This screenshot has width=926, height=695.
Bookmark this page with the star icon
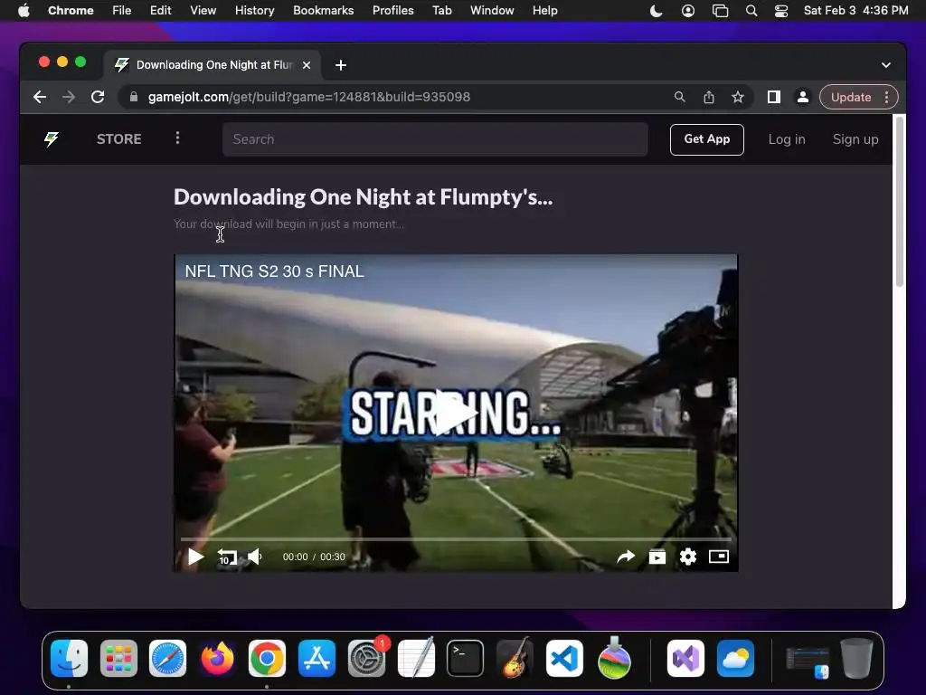click(738, 97)
